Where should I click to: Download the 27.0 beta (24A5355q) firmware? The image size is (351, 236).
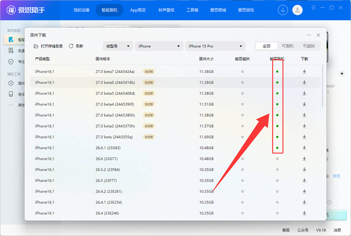304,137
